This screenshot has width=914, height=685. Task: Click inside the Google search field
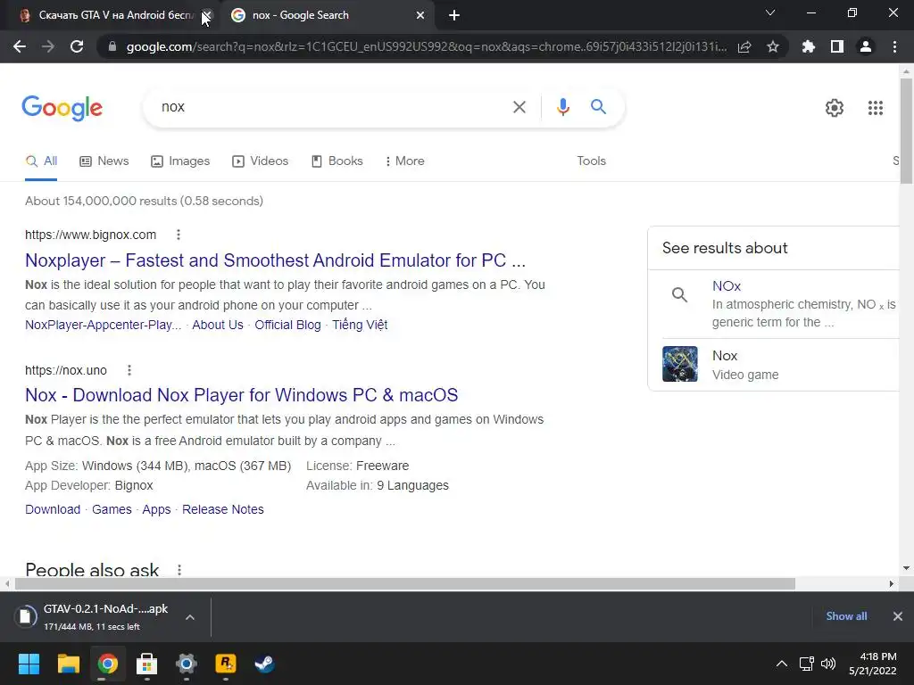point(332,107)
